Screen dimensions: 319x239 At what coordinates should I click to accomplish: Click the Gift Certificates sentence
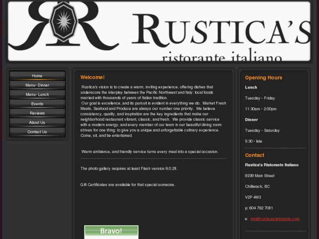point(128,185)
